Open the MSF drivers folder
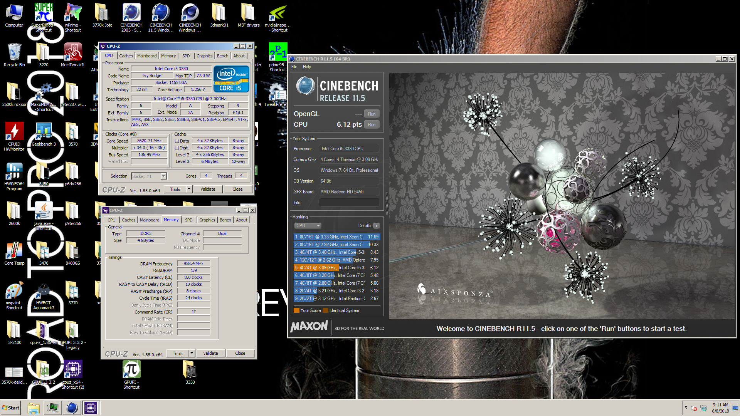This screenshot has height=416, width=740. [x=249, y=16]
